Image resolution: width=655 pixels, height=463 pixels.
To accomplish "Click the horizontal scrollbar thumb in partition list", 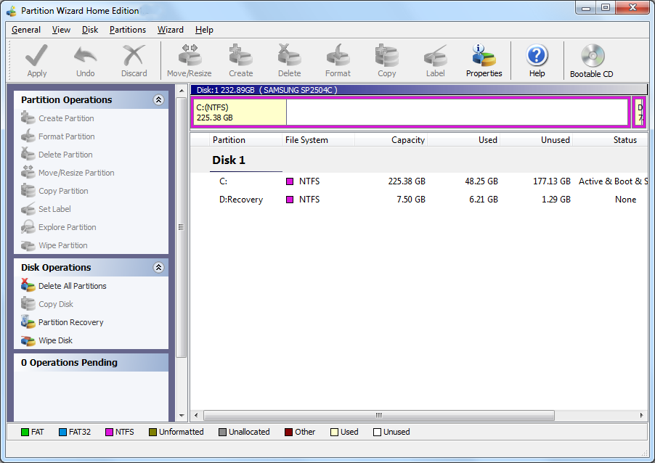I will (379, 415).
